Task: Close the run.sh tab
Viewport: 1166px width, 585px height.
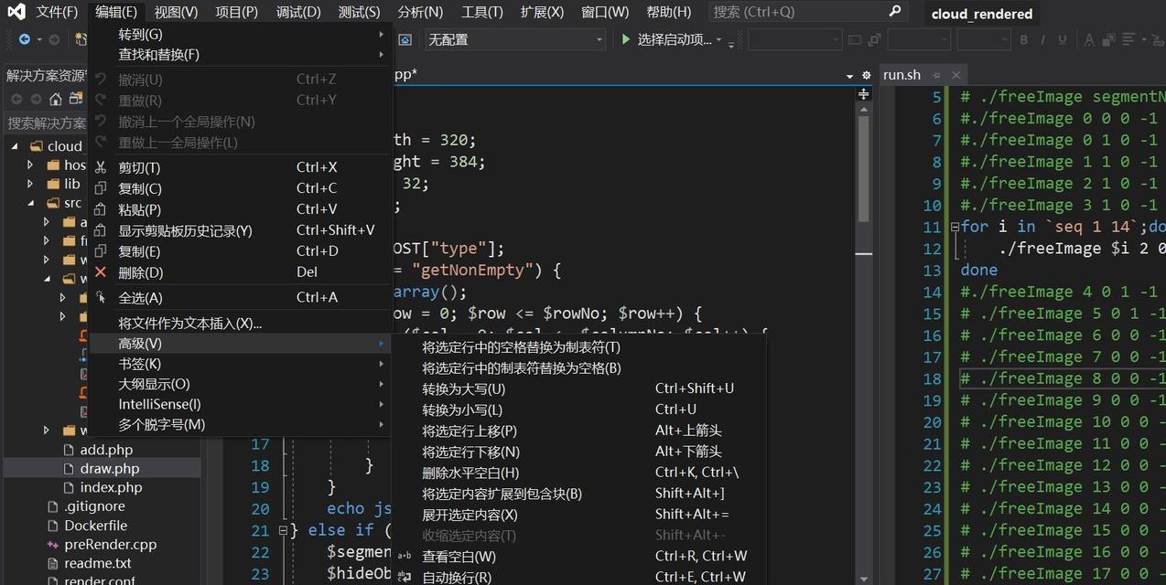Action: 955,75
